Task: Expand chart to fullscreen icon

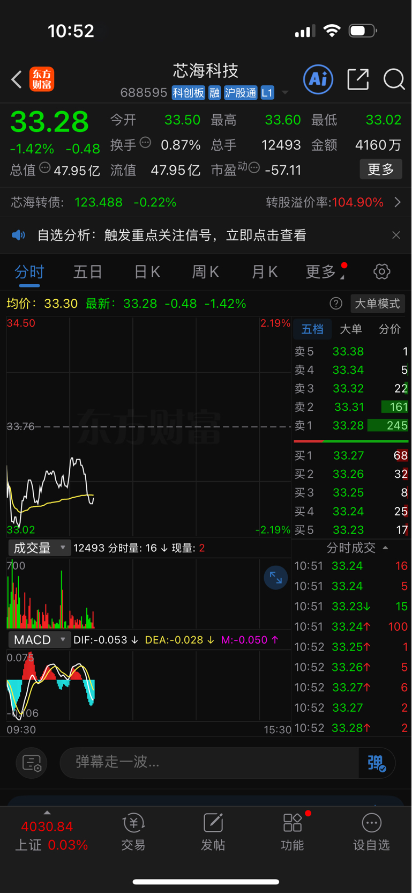Action: pos(276,578)
